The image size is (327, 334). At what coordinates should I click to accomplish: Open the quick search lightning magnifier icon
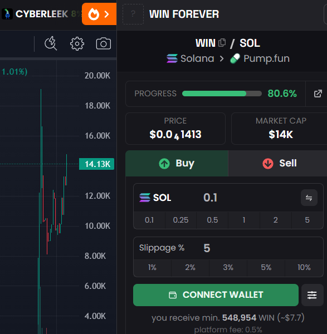pos(51,43)
